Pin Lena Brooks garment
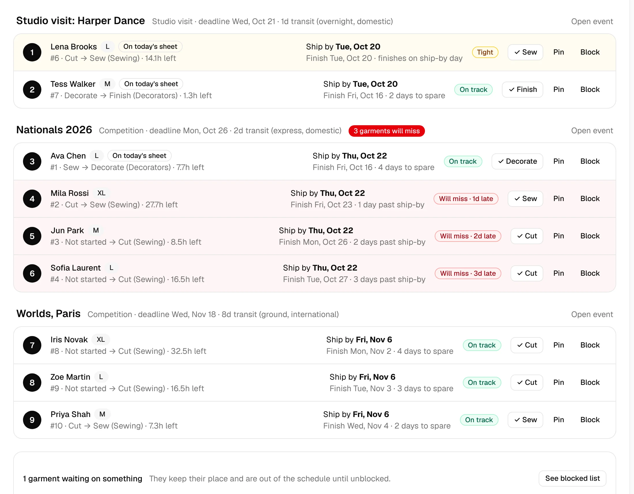 (558, 52)
